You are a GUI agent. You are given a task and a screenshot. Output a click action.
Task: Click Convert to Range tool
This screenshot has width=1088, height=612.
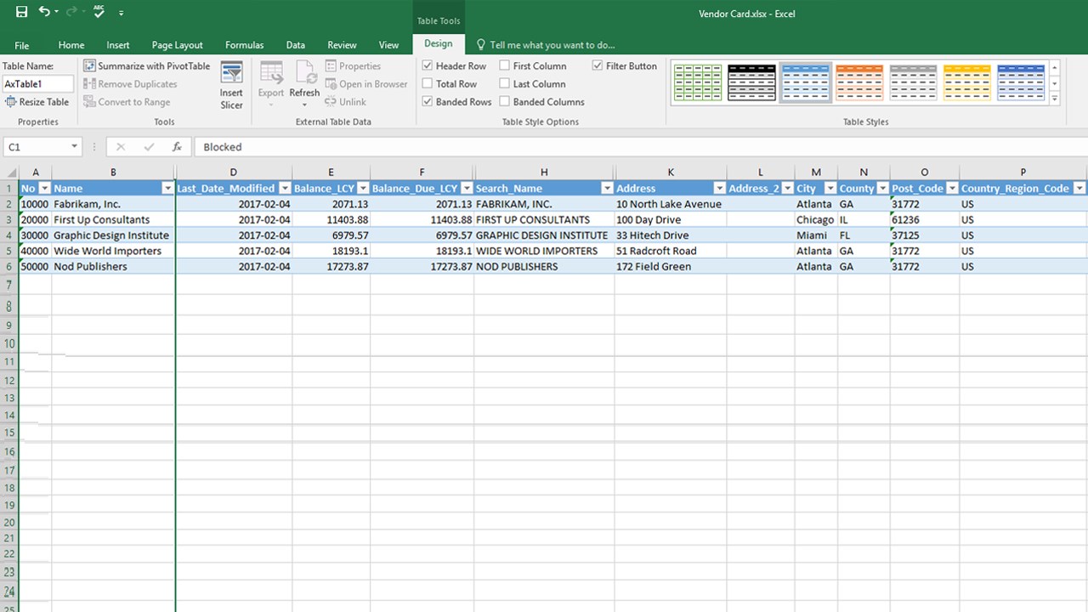(127, 101)
